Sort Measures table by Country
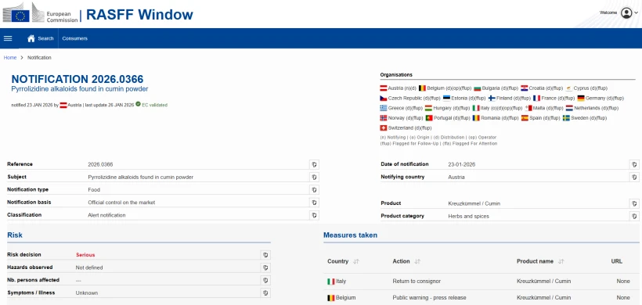The height and width of the screenshot is (305, 642). [x=355, y=261]
